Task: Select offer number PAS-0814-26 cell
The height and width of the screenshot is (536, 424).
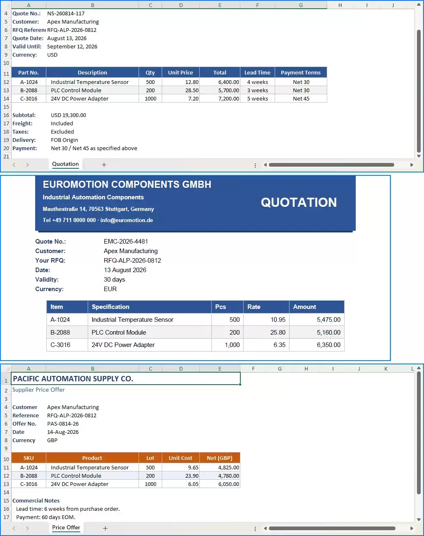Action: point(92,424)
